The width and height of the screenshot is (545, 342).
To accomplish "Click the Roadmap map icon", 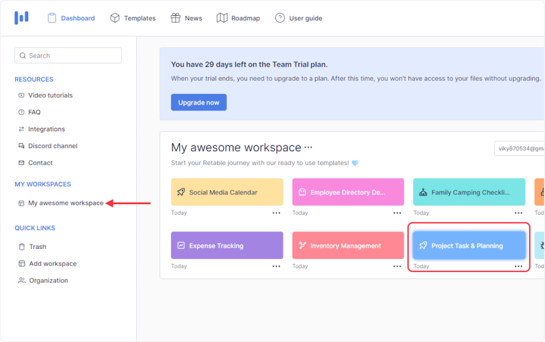I will (x=222, y=18).
